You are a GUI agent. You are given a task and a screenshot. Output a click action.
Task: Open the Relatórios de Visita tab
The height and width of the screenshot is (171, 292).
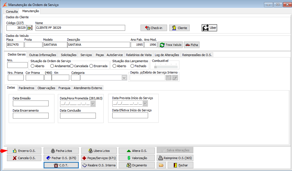pos(139,55)
